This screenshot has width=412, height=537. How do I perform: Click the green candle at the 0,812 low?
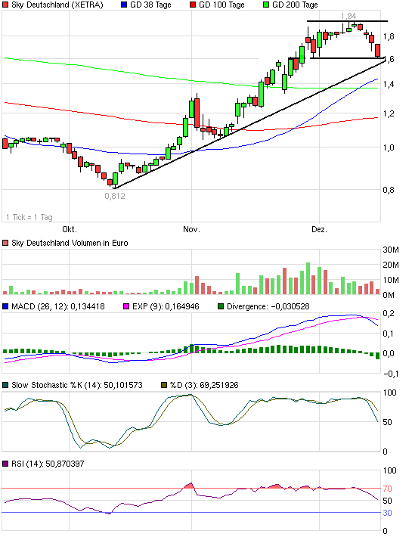[116, 178]
